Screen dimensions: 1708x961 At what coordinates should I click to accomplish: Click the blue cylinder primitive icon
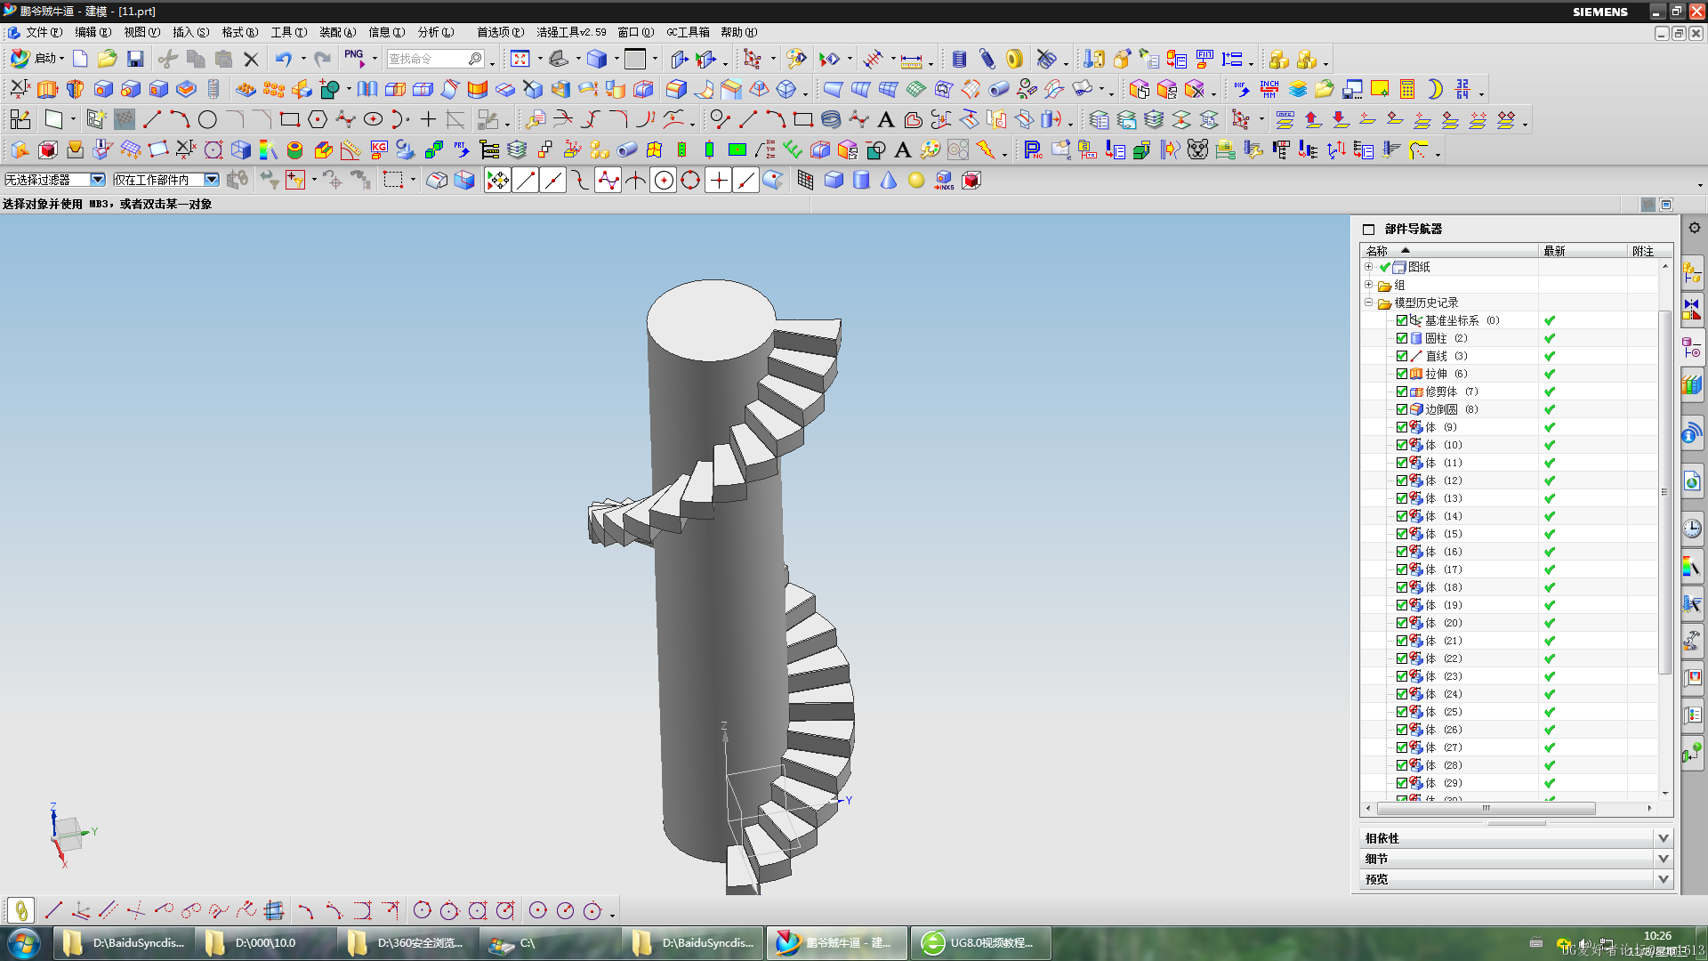[861, 181]
